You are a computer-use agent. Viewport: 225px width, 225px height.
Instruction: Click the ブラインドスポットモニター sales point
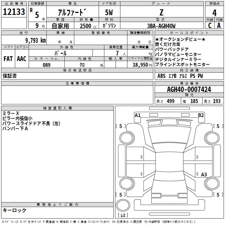[182, 65]
